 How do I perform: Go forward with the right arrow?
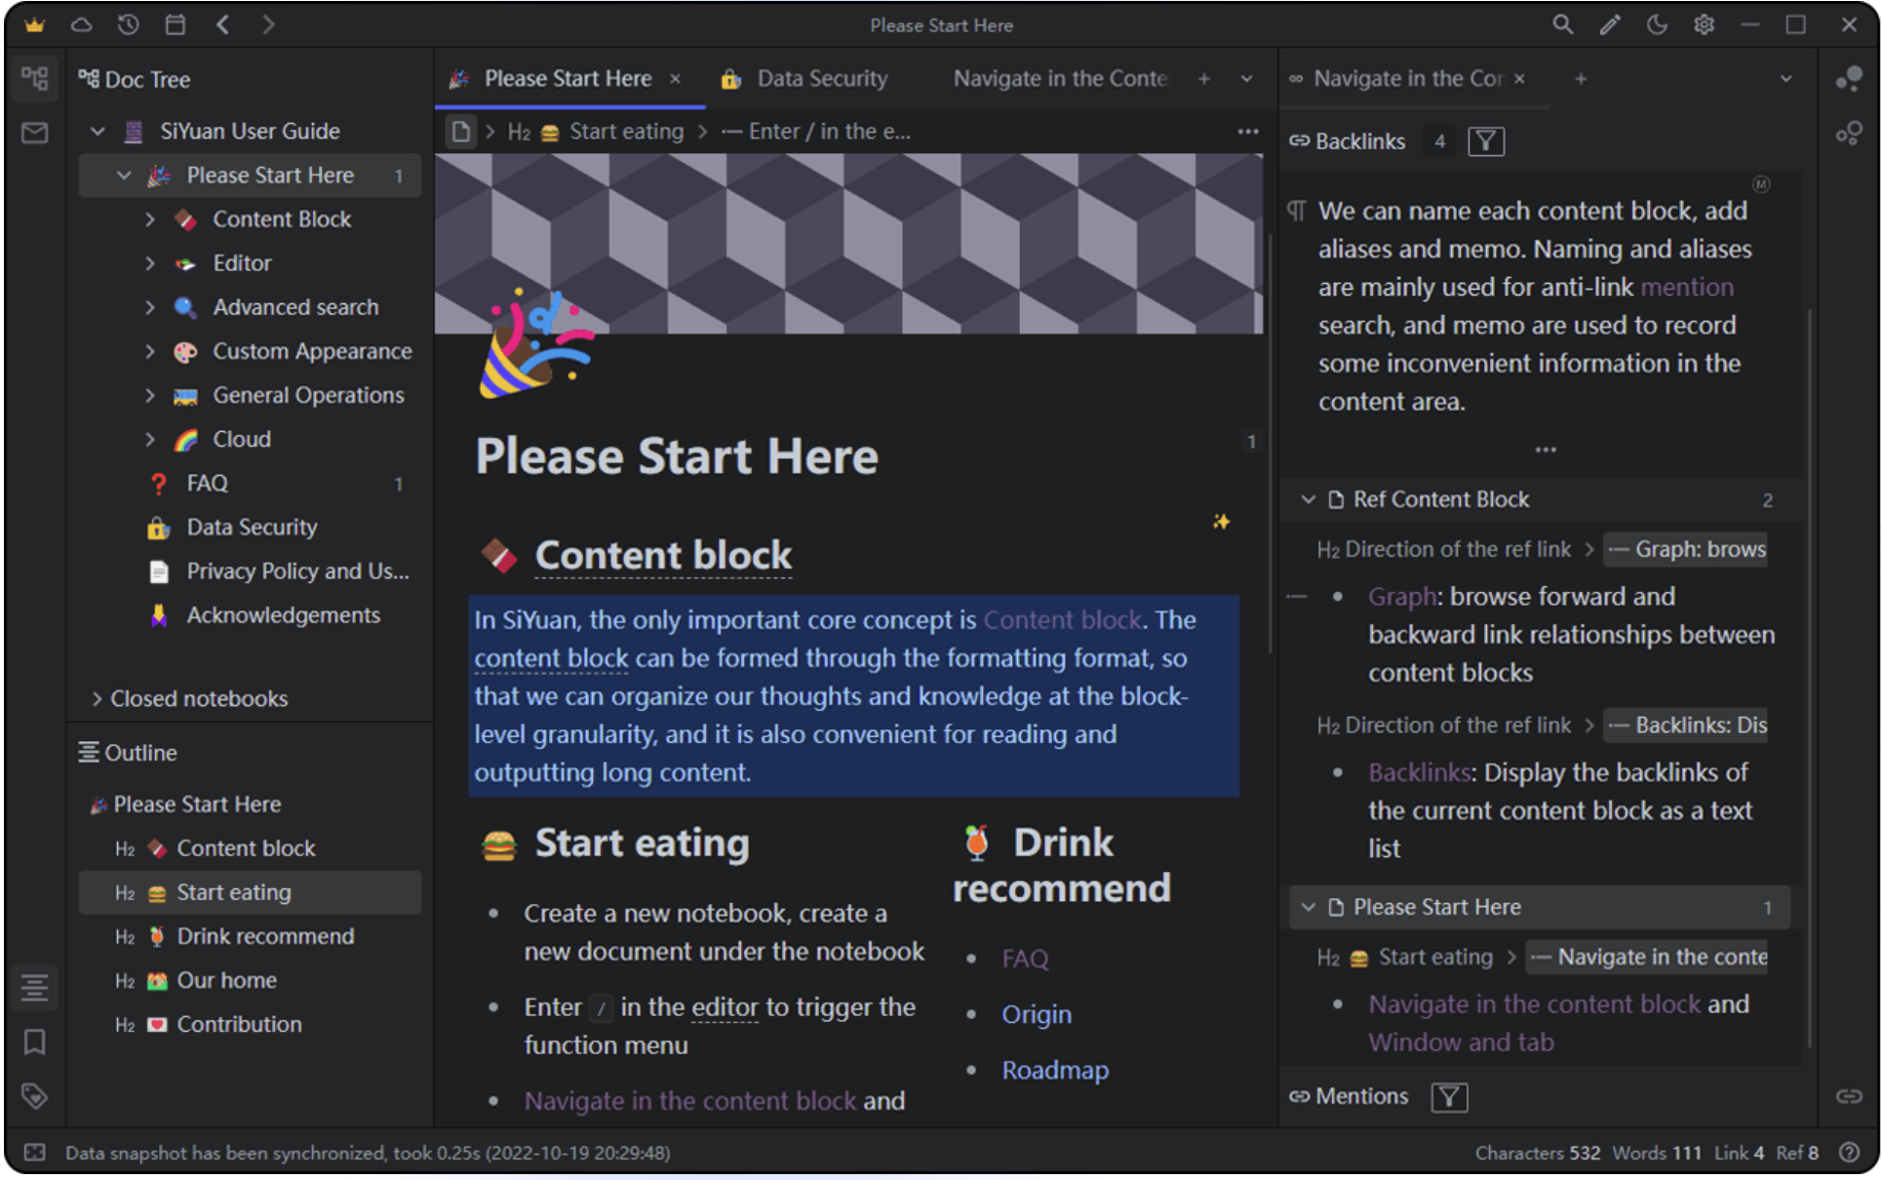pos(268,24)
